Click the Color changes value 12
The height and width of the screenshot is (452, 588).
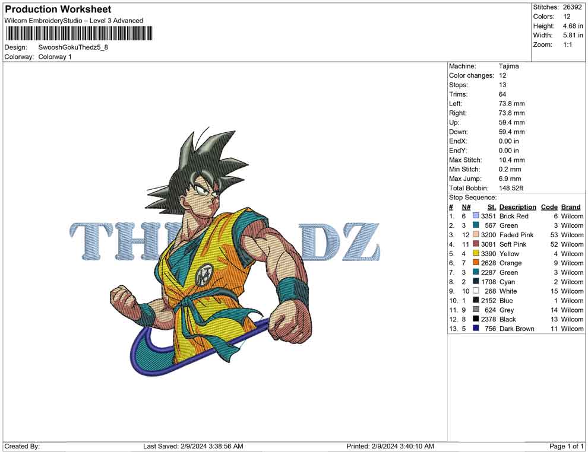pos(502,76)
